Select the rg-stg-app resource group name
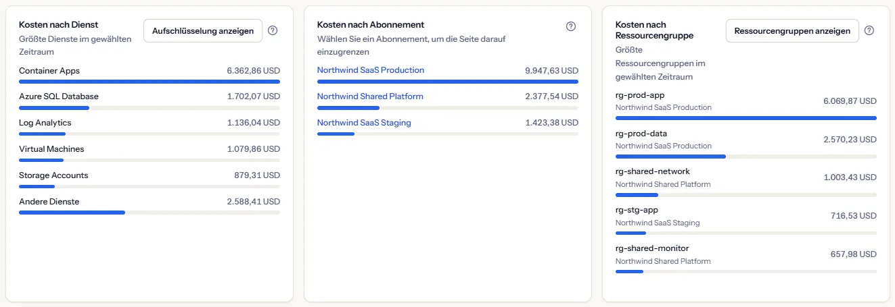Viewport: 895px width, 307px height. pos(637,210)
